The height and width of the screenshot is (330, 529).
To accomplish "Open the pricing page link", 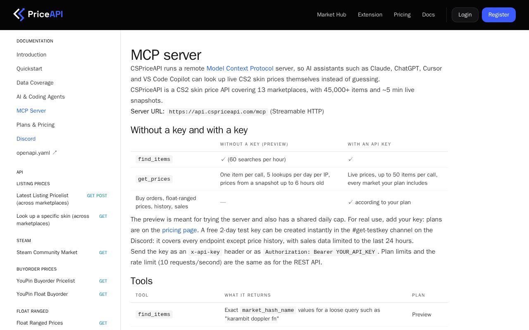I will point(179,230).
